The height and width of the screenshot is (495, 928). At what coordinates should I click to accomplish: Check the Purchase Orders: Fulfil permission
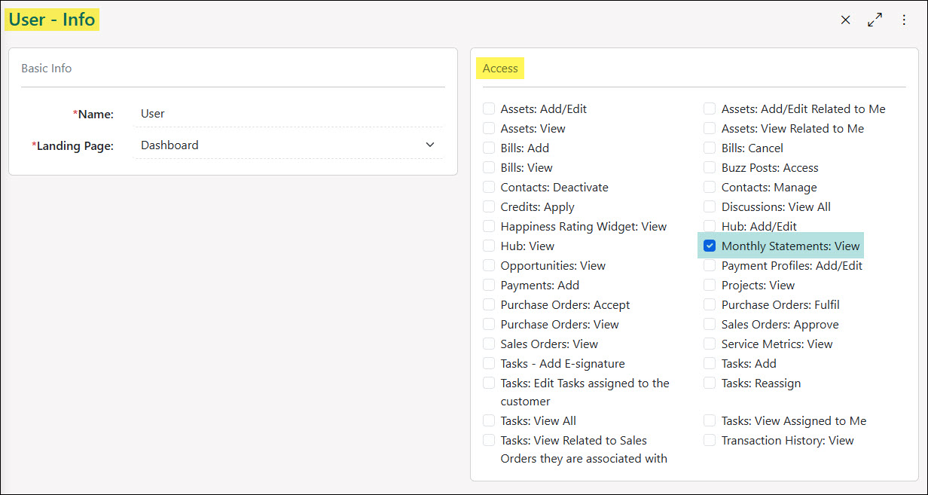coord(709,304)
